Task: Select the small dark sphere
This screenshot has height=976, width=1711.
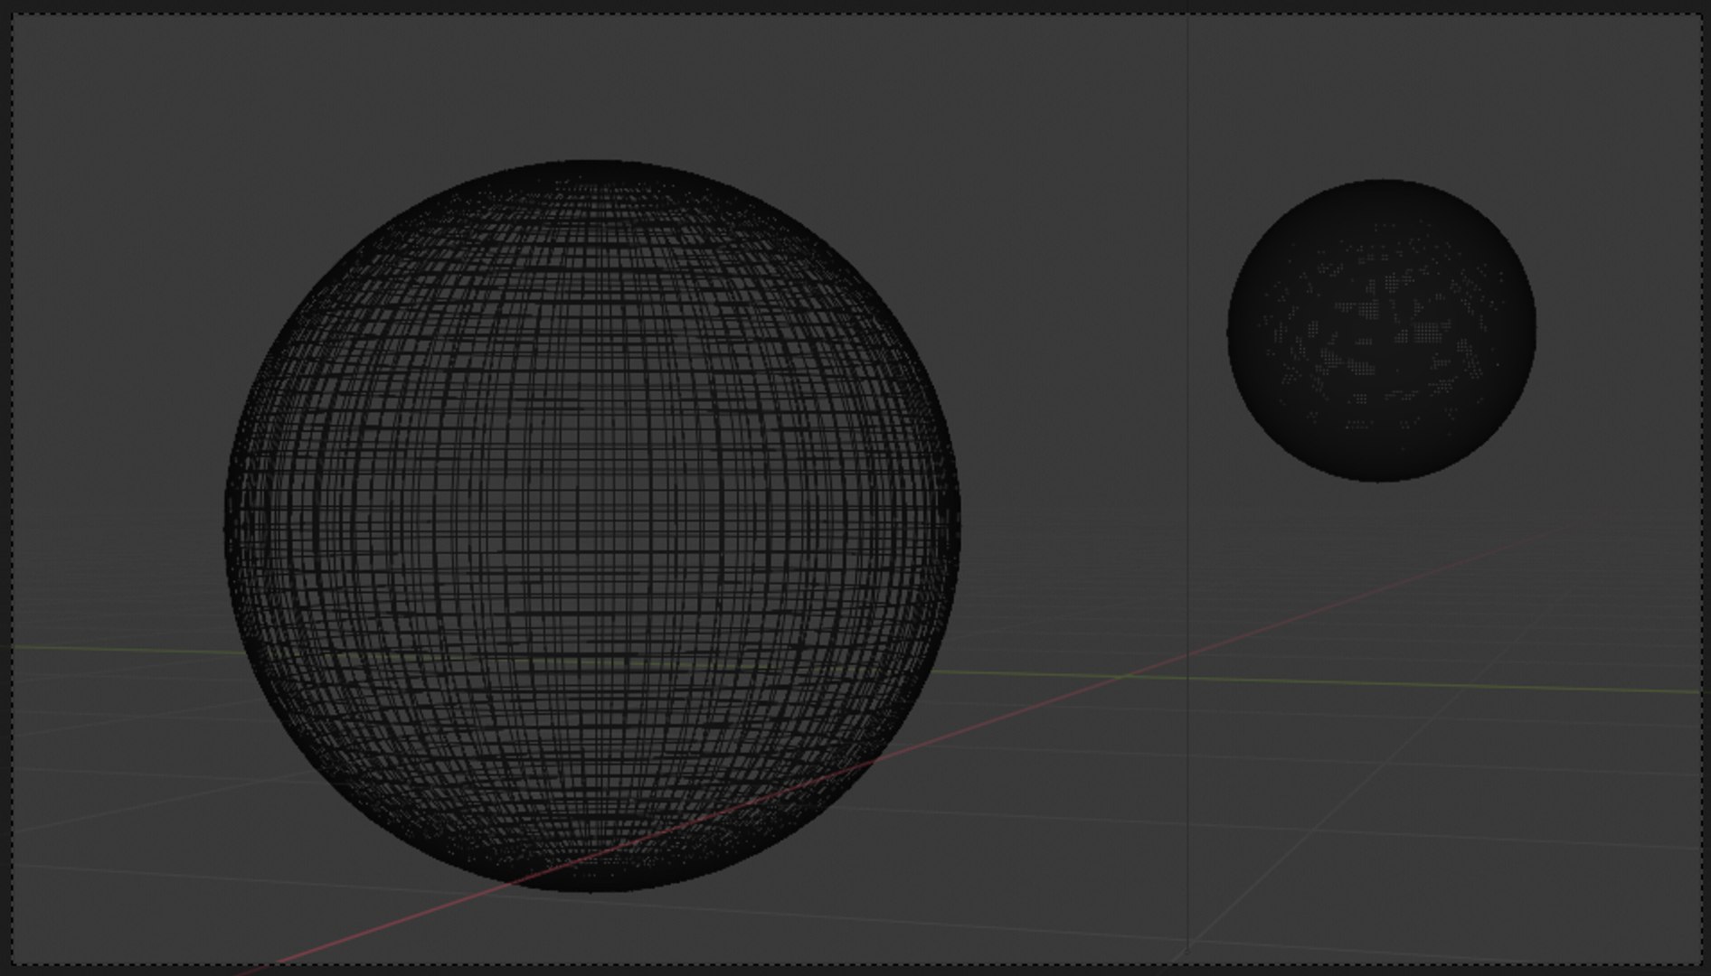Action: pos(1381,331)
